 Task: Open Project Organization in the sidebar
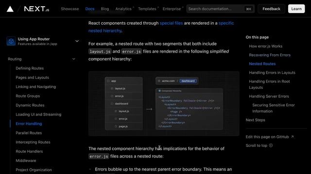click(x=34, y=170)
